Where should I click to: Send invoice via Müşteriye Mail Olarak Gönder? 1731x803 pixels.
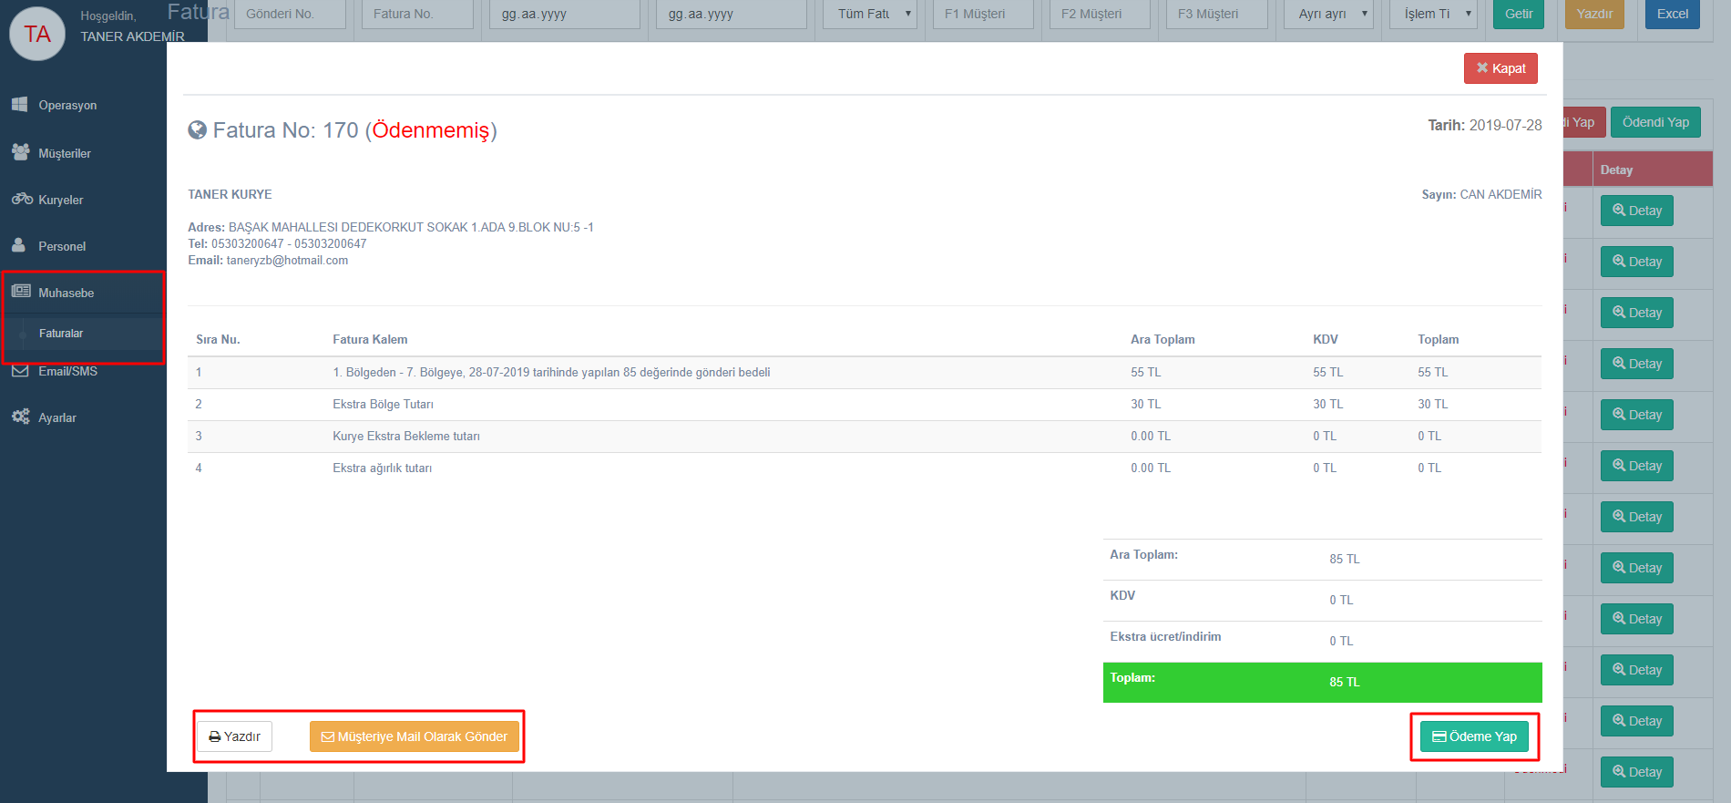[x=415, y=736]
